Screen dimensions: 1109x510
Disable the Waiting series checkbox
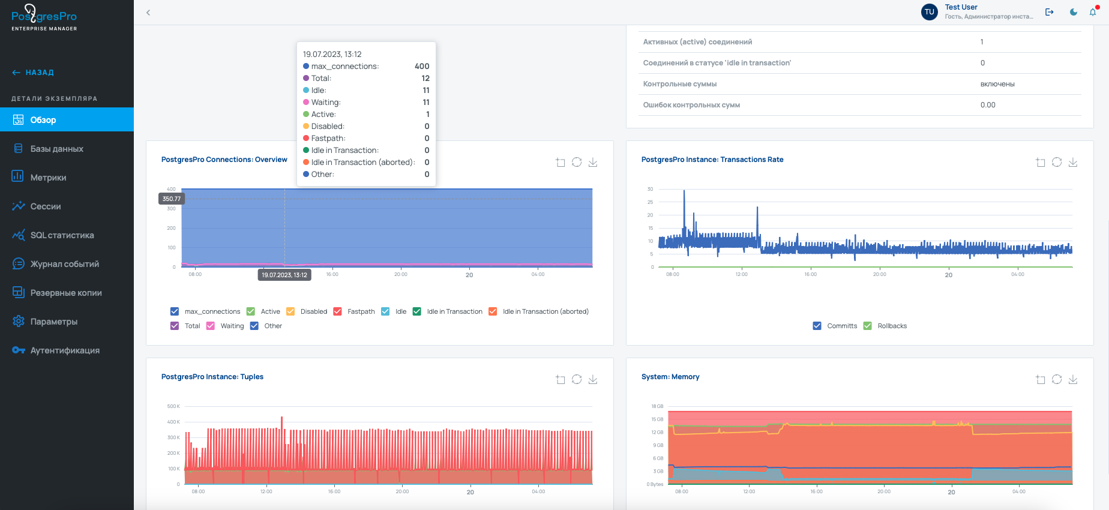(x=211, y=326)
